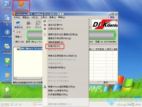
Task: Choose 快速分区(F6) menu entry
Action: (66, 46)
